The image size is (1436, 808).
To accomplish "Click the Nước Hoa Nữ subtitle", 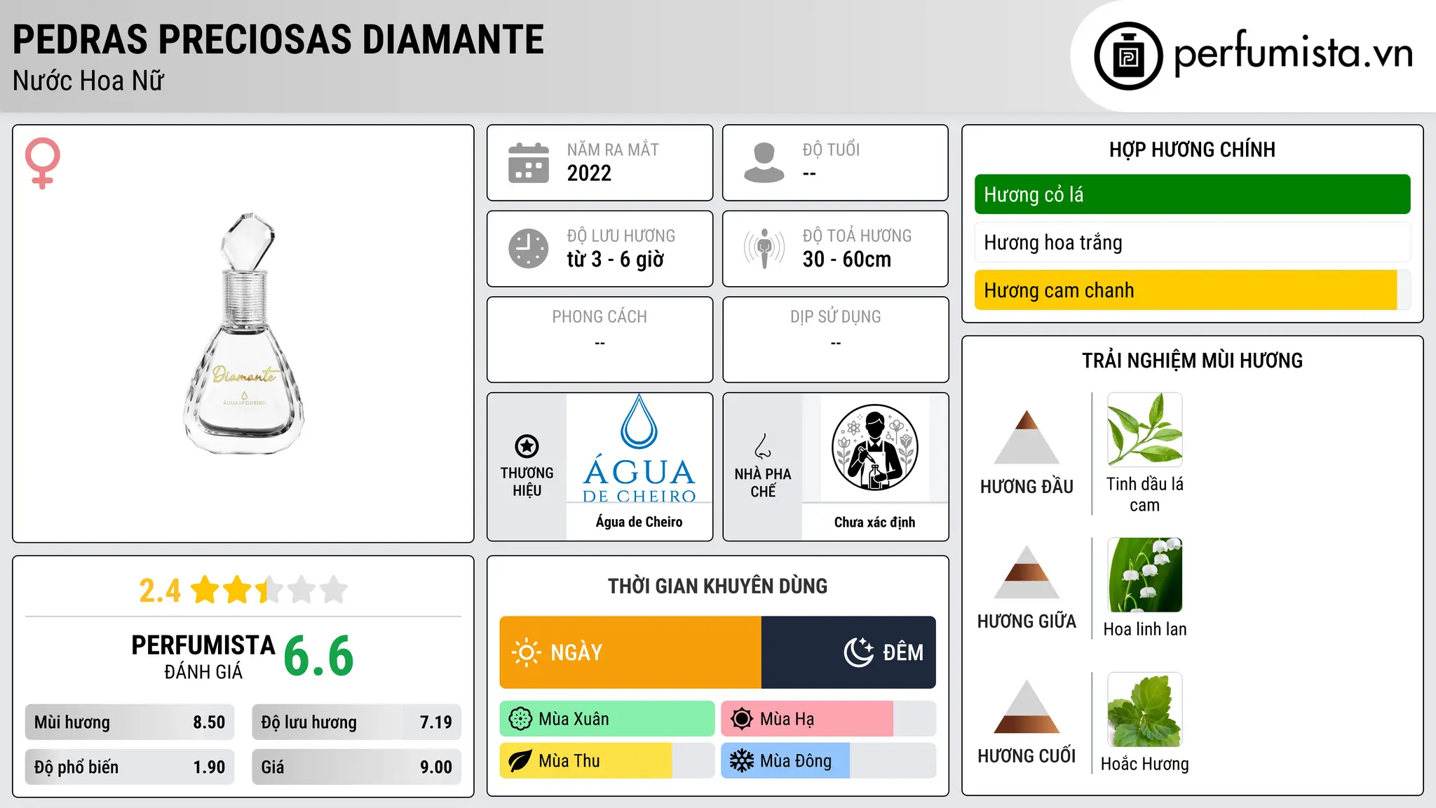I will [x=88, y=81].
